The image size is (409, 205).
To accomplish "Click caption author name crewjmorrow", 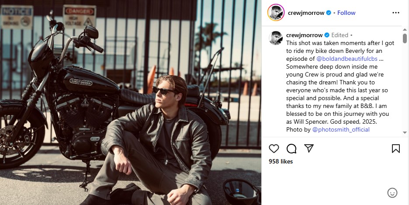I will pos(305,35).
